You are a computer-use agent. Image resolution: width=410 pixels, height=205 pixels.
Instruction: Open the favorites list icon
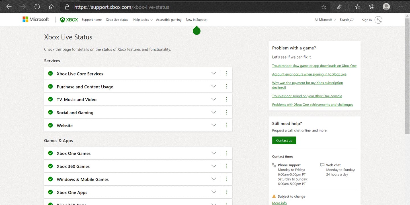pyautogui.click(x=358, y=7)
